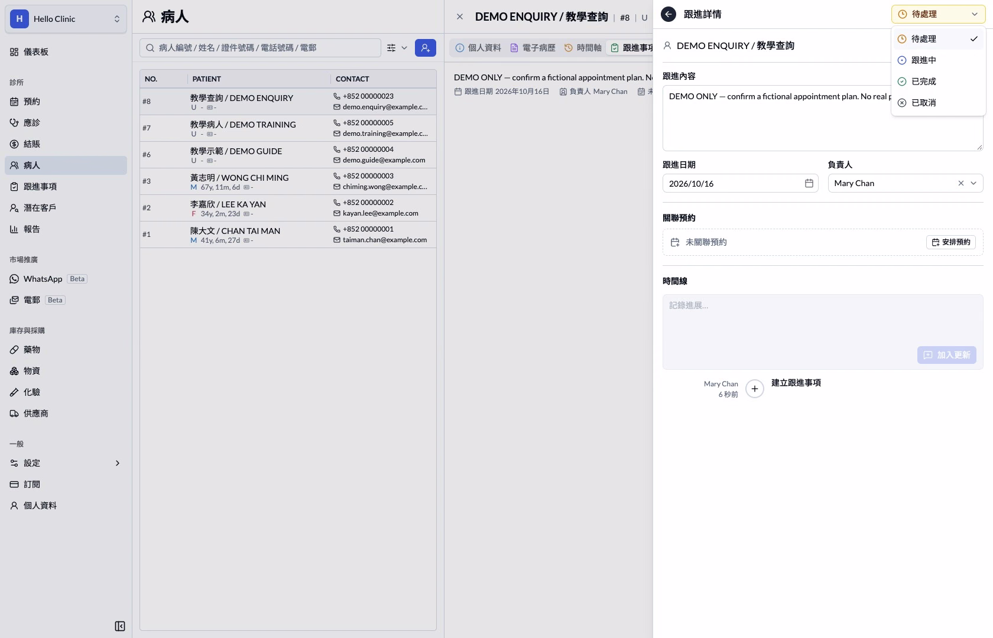Open WhatsApp marketing page
Viewport: 993px width, 638px height.
66,279
